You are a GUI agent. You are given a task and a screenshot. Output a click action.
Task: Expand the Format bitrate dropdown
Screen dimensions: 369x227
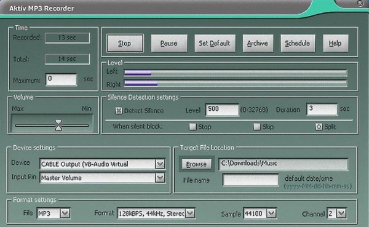pyautogui.click(x=190, y=213)
